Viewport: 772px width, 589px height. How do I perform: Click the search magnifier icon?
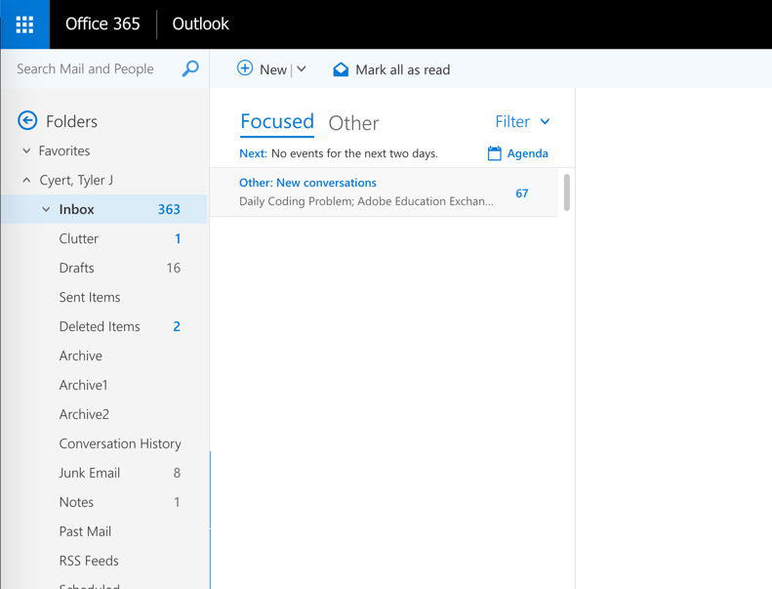pyautogui.click(x=190, y=68)
